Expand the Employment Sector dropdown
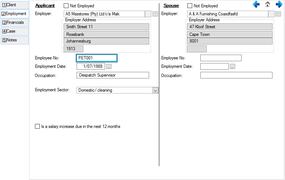 click(155, 90)
